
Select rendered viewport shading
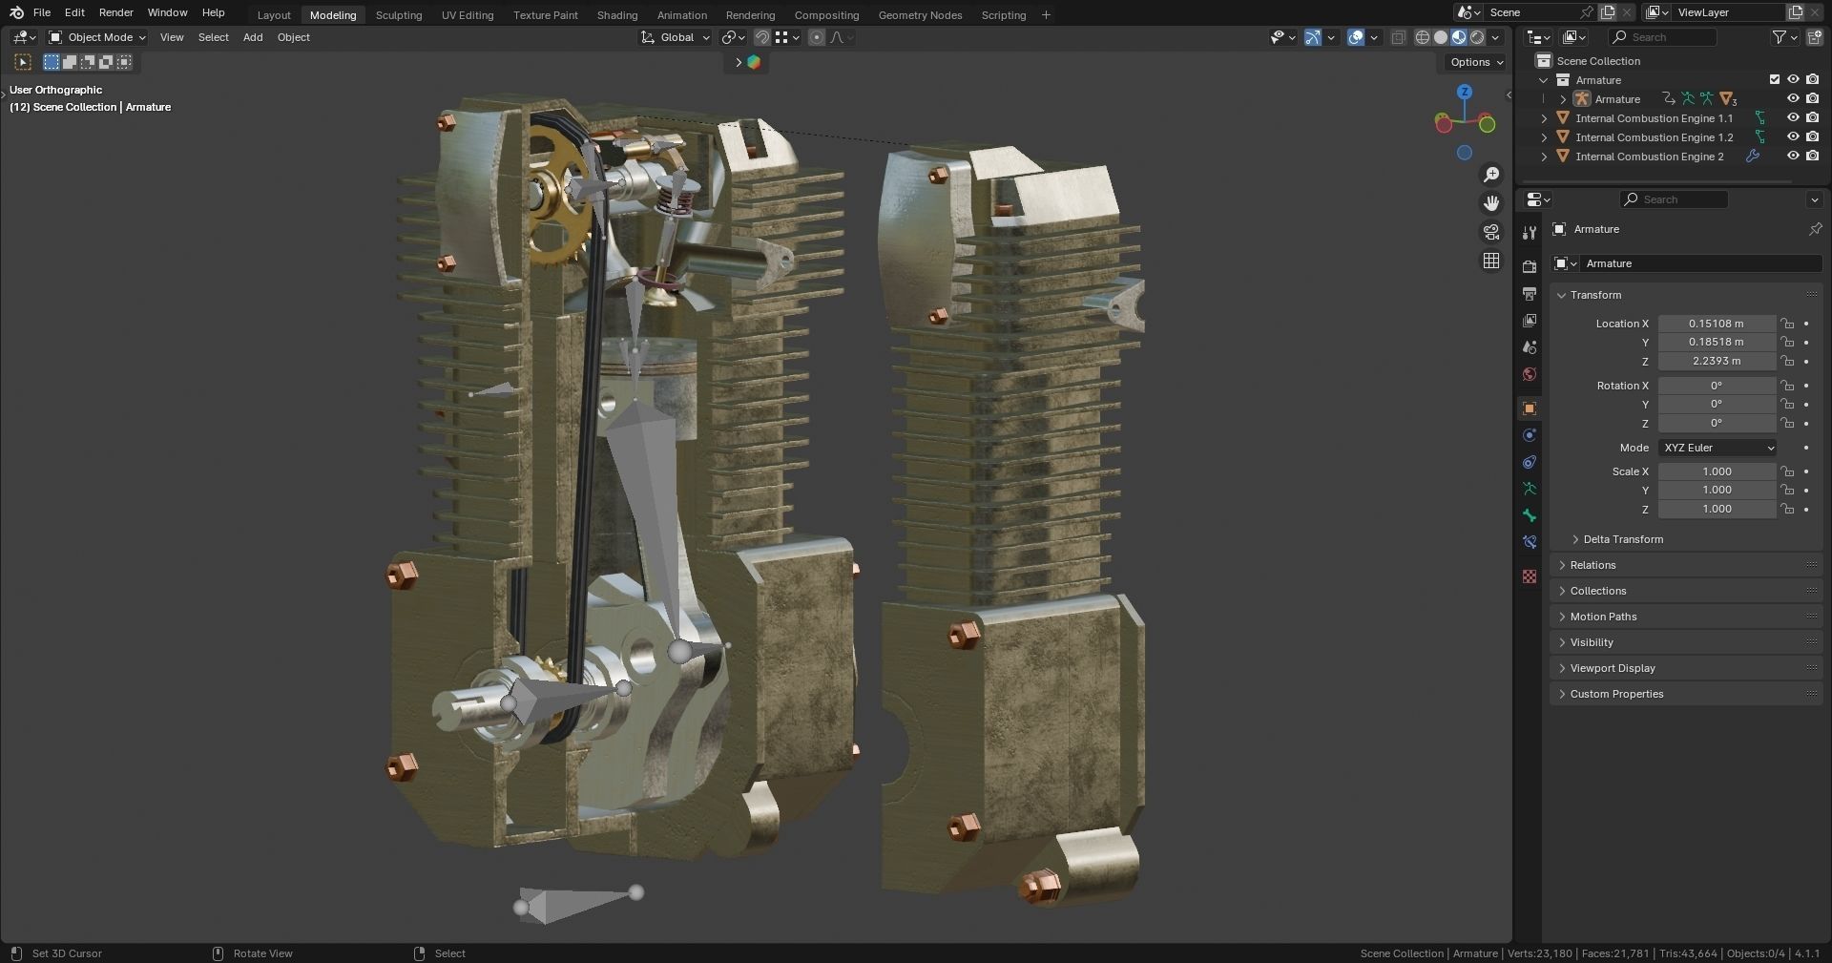1477,37
